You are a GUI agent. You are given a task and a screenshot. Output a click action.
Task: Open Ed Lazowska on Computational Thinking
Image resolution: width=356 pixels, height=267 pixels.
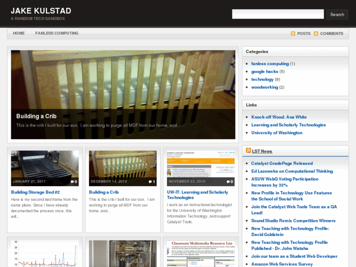[292, 171]
